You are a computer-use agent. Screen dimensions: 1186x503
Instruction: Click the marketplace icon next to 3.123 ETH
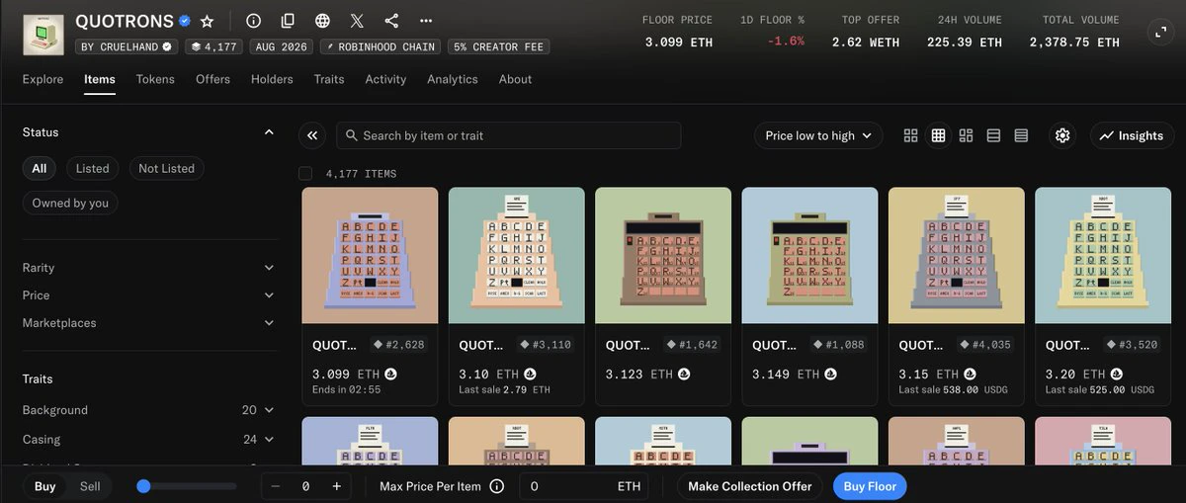point(684,375)
